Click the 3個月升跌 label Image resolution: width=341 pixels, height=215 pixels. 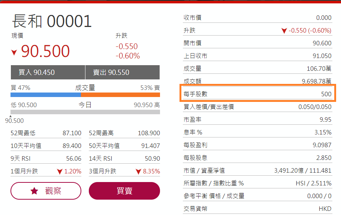(103, 171)
